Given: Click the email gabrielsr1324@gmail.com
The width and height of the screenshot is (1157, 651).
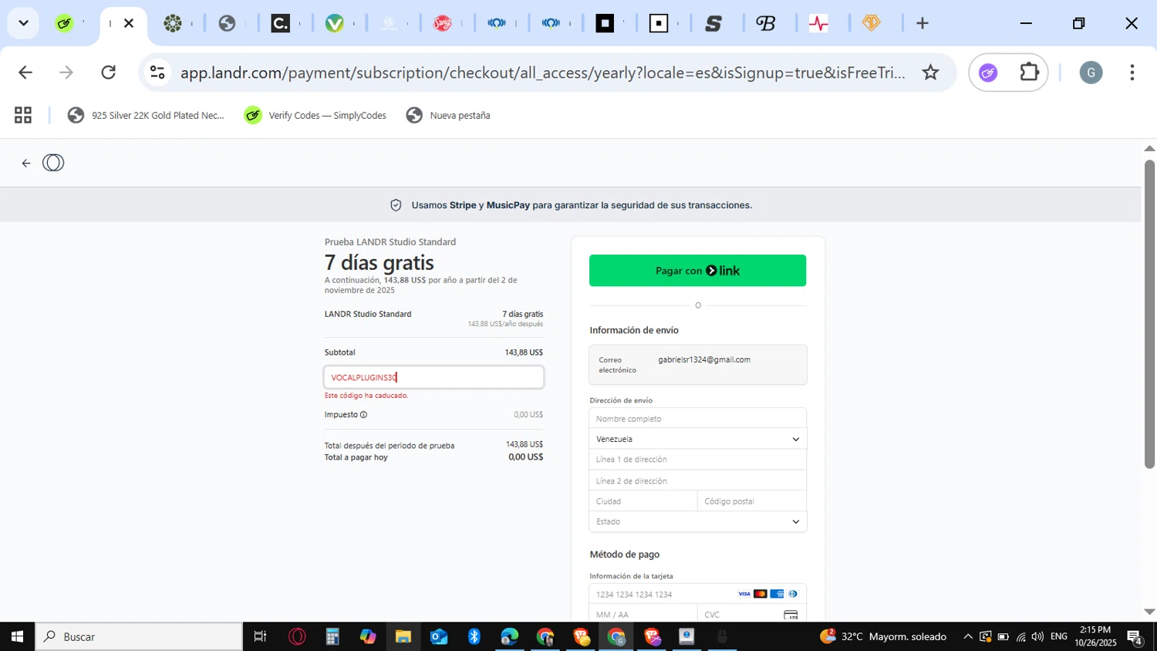Looking at the screenshot, I should pyautogui.click(x=704, y=359).
